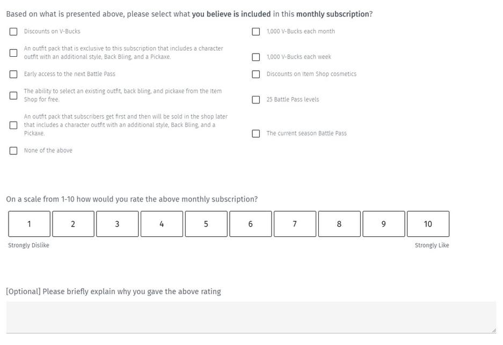Check the 'Discounts on V-Bucks' checkbox

(x=13, y=32)
